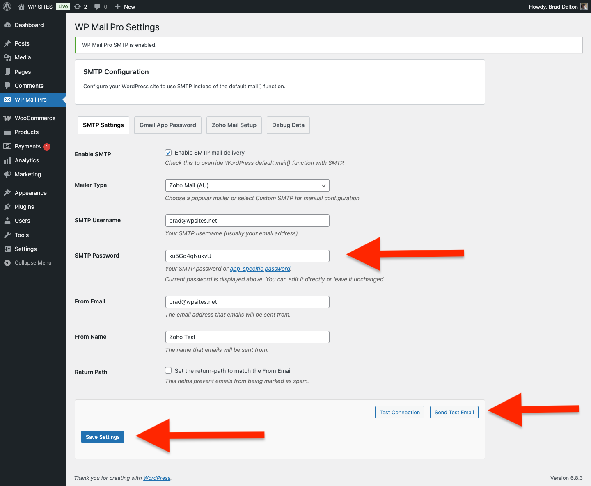Image resolution: width=591 pixels, height=486 pixels.
Task: Open the comments bubble icon in toolbar
Action: coord(97,7)
